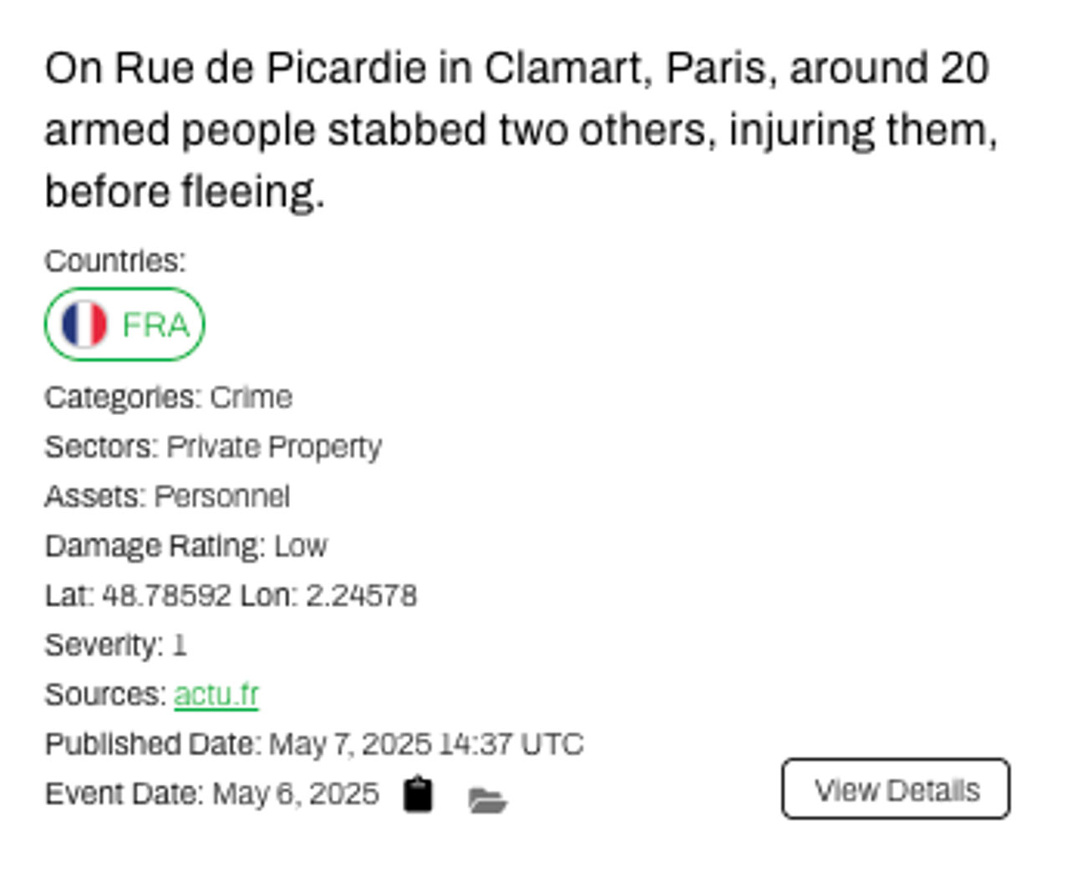1066x875 pixels.
Task: Click the longitude value 2.24578
Action: [x=361, y=595]
